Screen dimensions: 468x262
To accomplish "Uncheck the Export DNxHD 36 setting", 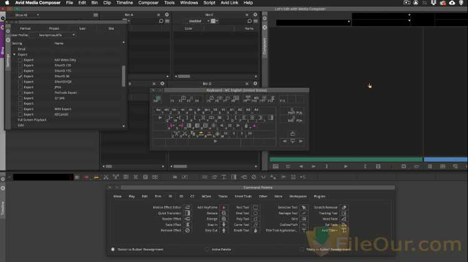I will click(x=21, y=76).
